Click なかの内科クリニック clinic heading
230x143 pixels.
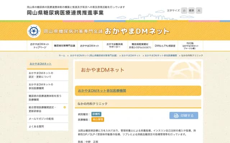tap(92, 104)
